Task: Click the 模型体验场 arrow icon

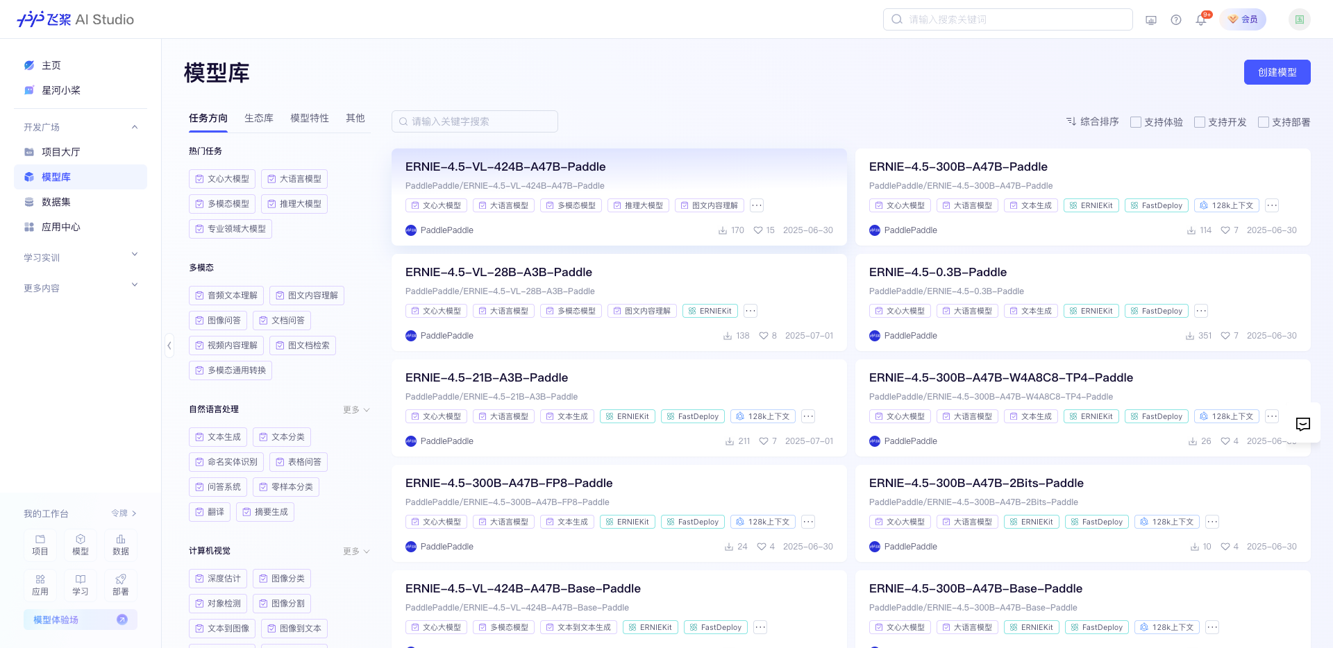Action: coord(122,620)
